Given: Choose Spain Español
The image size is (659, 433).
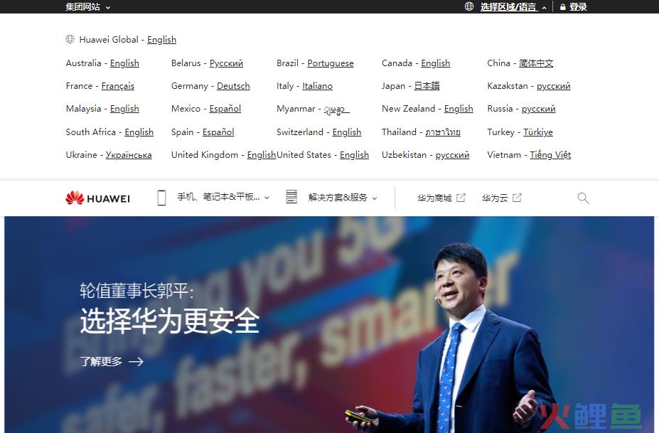Looking at the screenshot, I should tap(218, 132).
